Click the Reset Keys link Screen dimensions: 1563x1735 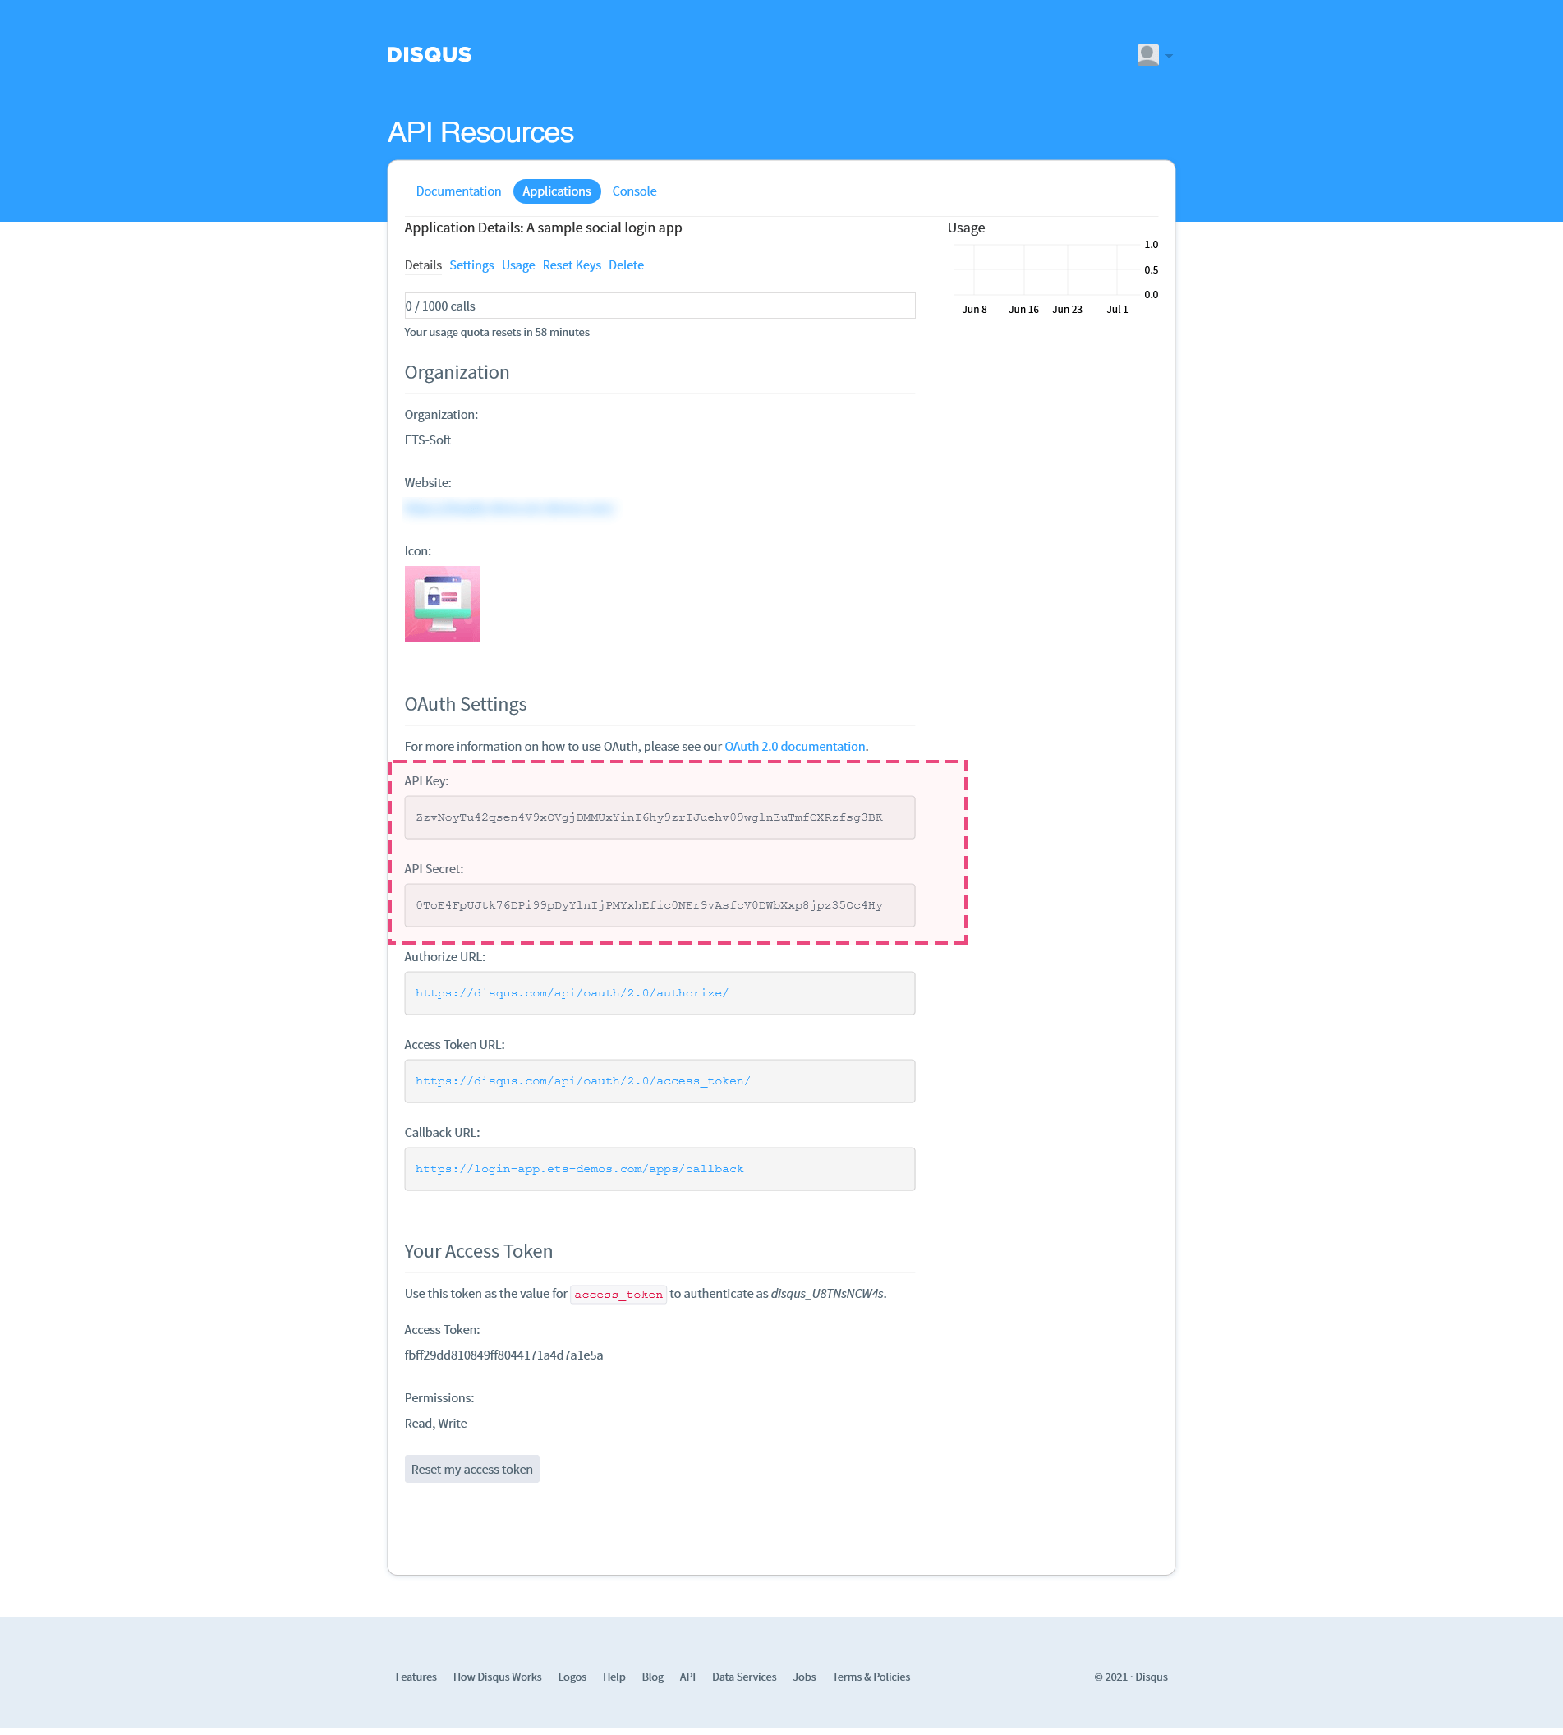click(571, 265)
